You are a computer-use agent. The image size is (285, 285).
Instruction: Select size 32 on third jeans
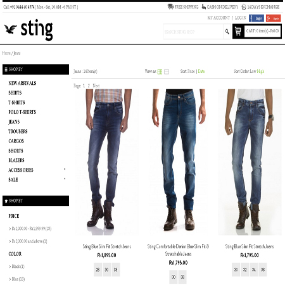pyautogui.click(x=245, y=270)
